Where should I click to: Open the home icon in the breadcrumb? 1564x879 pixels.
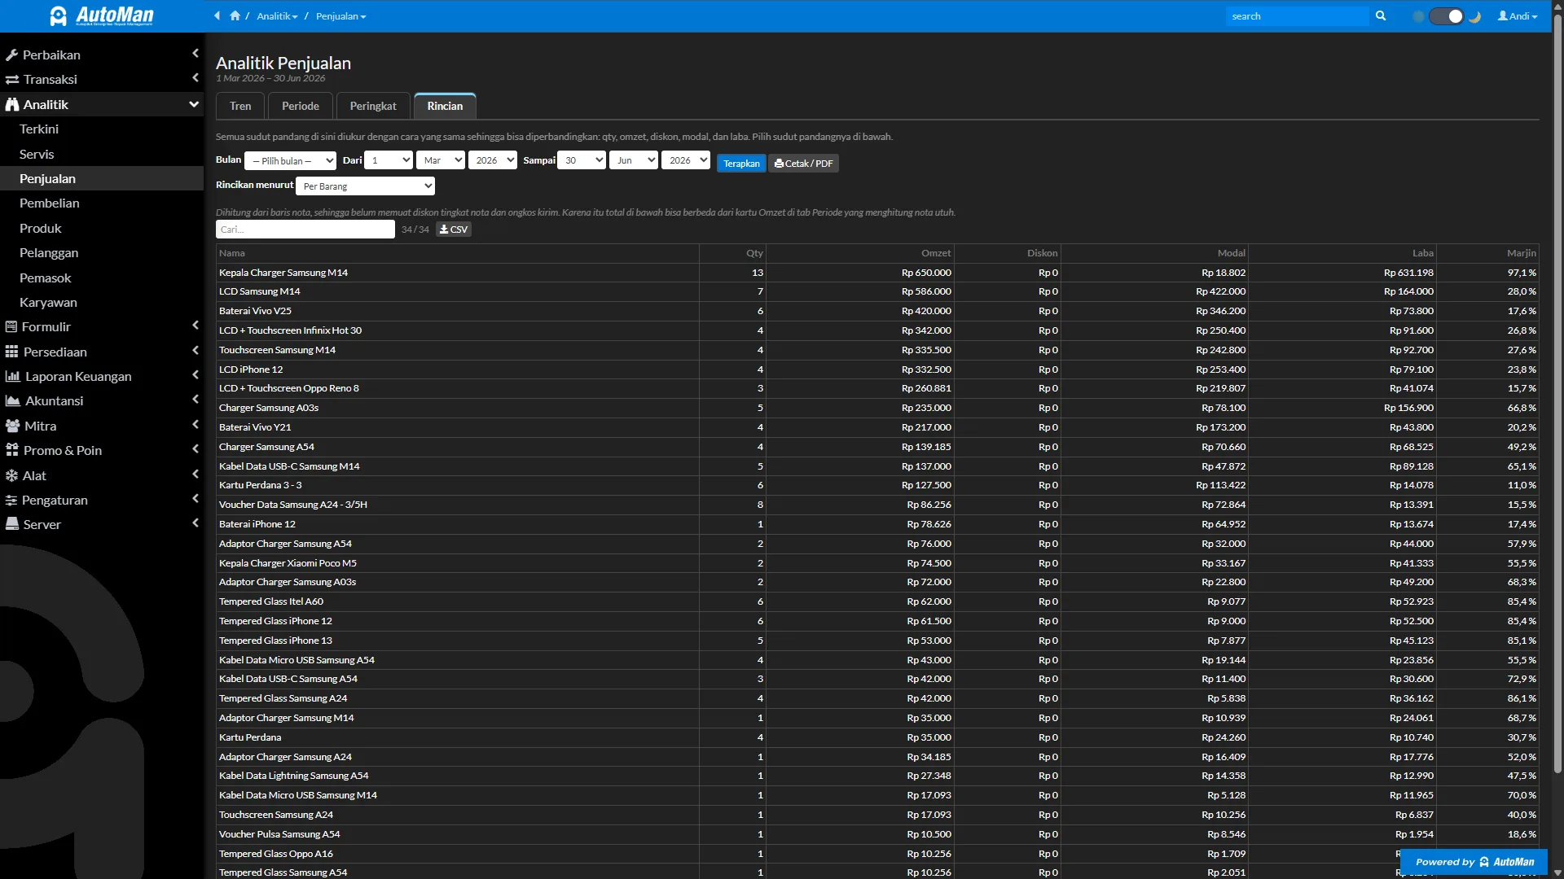tap(235, 16)
